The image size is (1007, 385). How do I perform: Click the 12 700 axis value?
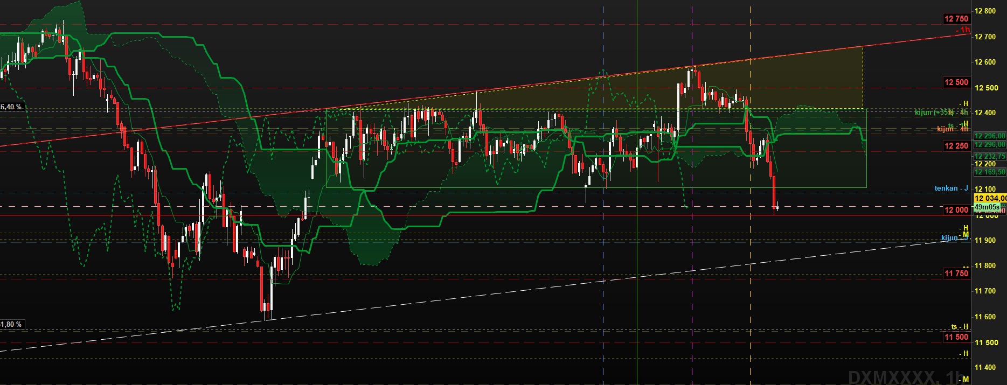coord(985,37)
